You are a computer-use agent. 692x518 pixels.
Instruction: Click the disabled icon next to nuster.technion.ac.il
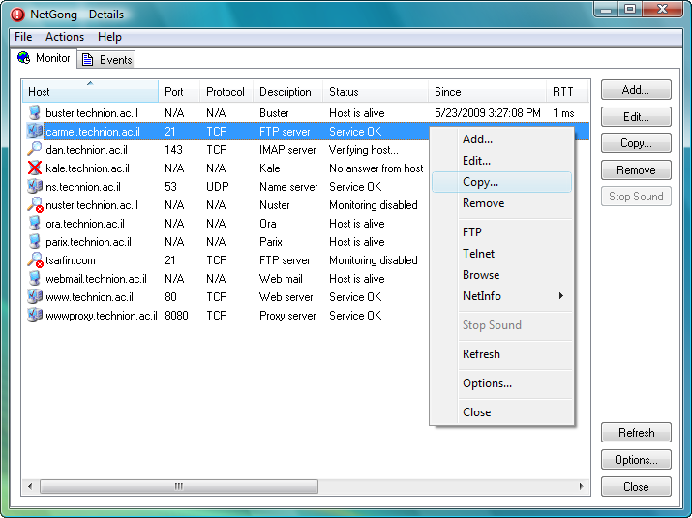pyautogui.click(x=35, y=205)
